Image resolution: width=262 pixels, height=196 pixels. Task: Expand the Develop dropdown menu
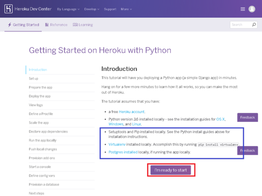(x=92, y=9)
